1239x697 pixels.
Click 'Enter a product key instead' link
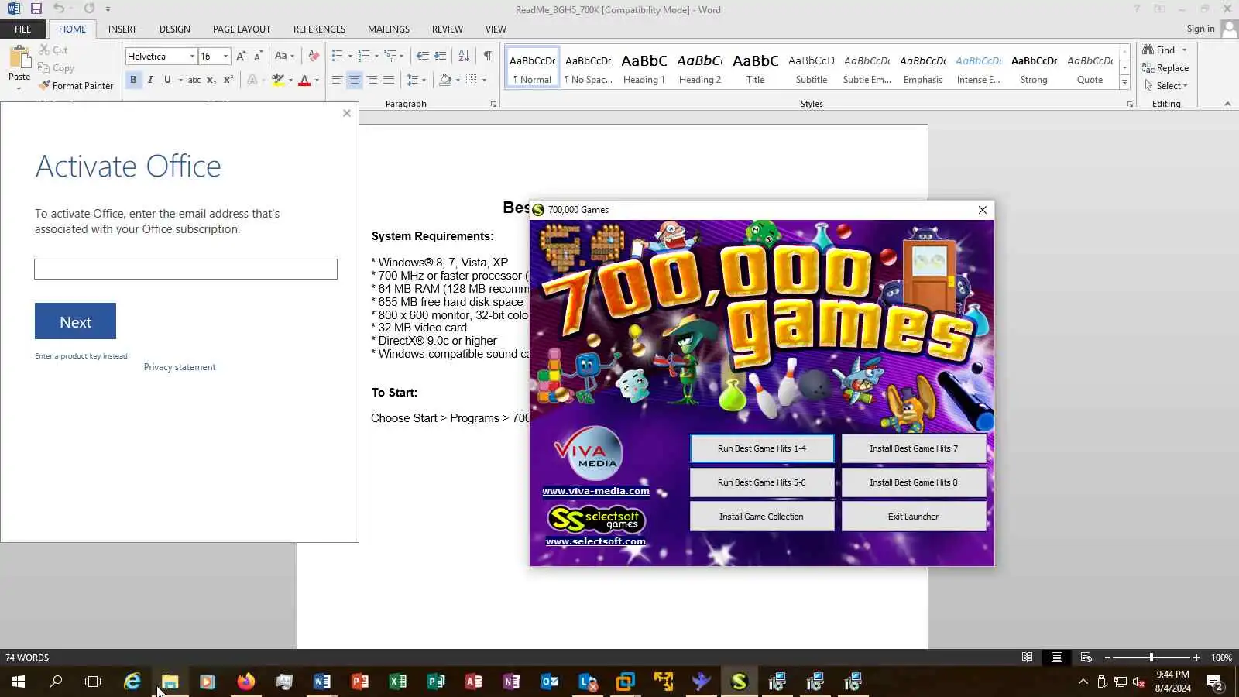click(x=81, y=356)
